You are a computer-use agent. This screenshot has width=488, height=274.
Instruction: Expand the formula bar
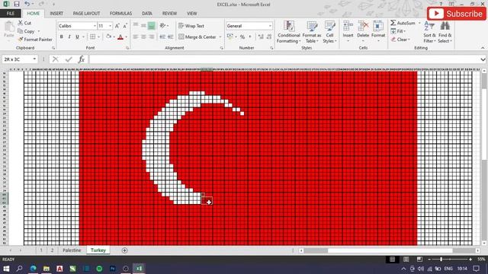point(483,59)
